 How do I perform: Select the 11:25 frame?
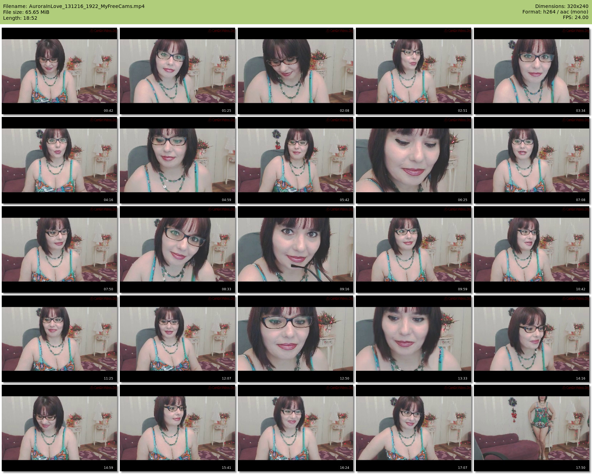click(x=60, y=339)
